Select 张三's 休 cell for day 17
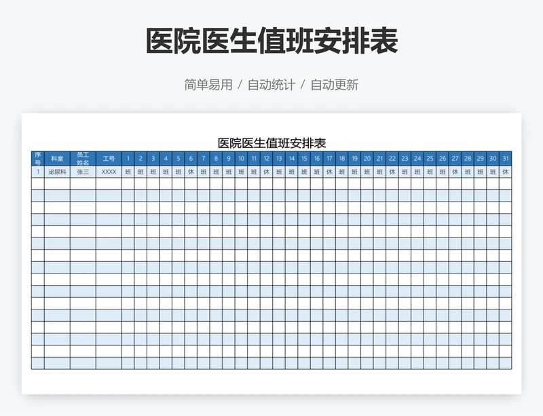 (x=329, y=172)
